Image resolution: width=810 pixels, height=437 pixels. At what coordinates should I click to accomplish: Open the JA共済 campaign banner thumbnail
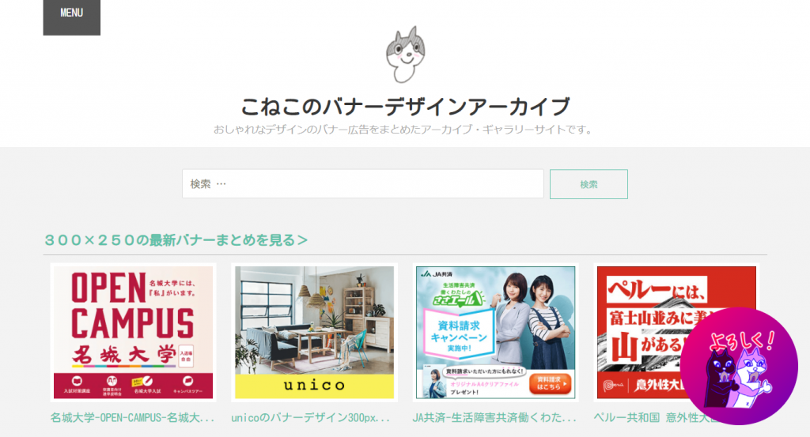[495, 332]
